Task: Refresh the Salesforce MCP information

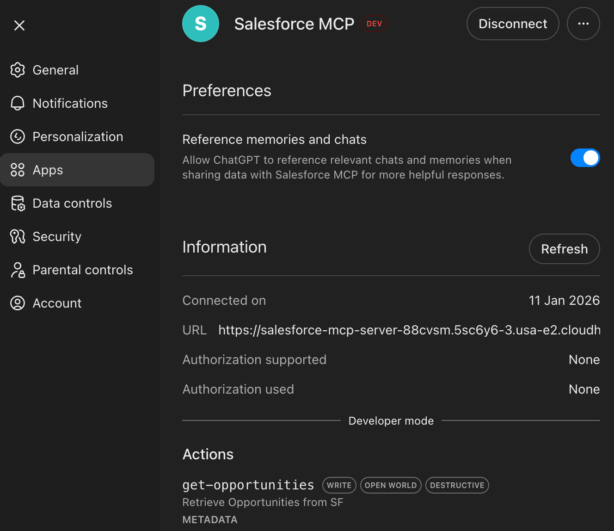Action: tap(564, 249)
